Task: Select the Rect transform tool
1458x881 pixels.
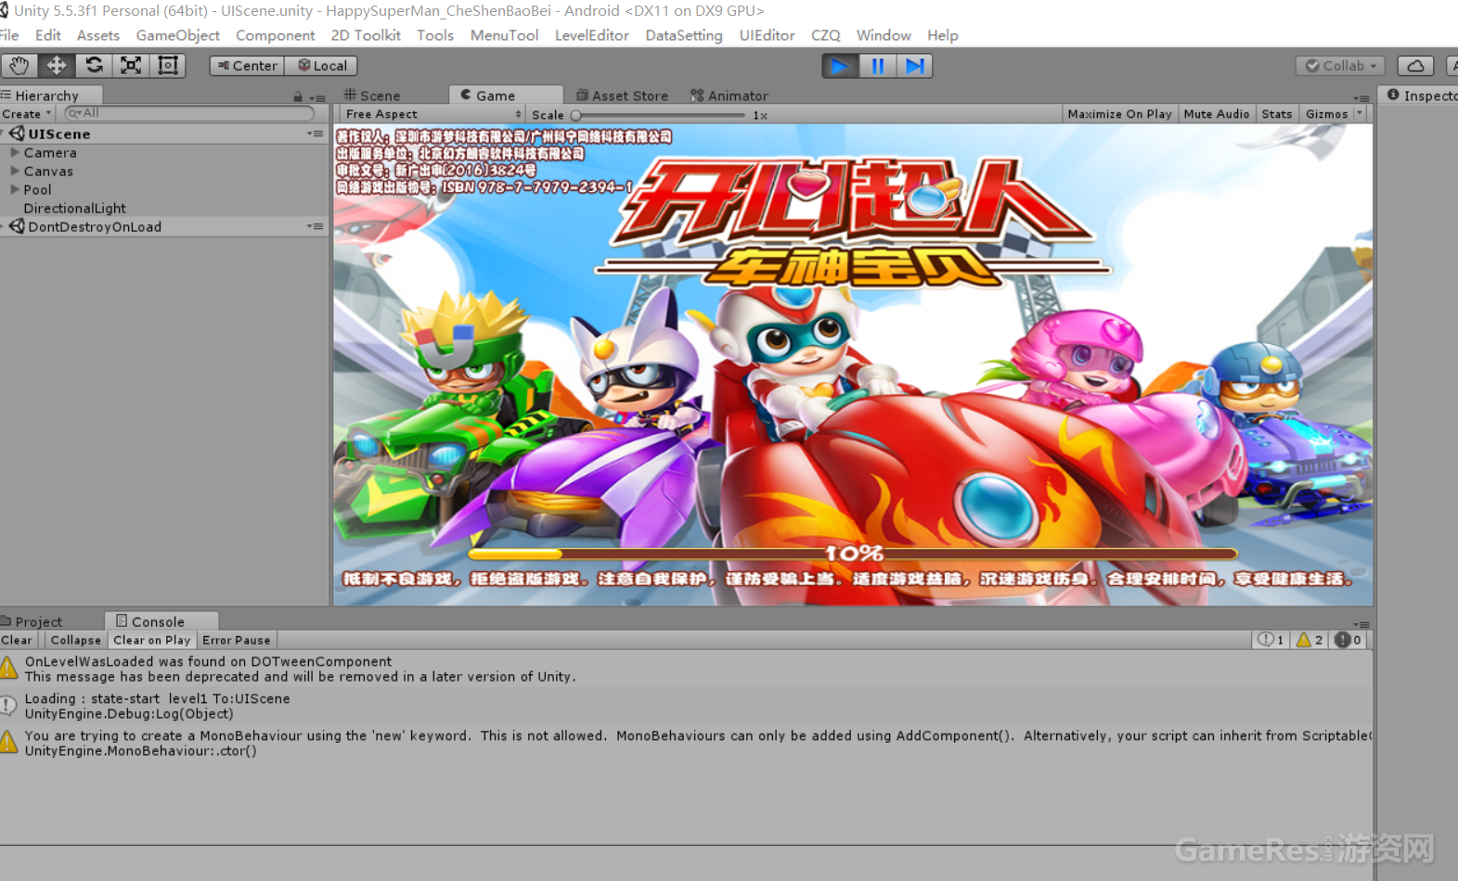Action: [x=168, y=66]
